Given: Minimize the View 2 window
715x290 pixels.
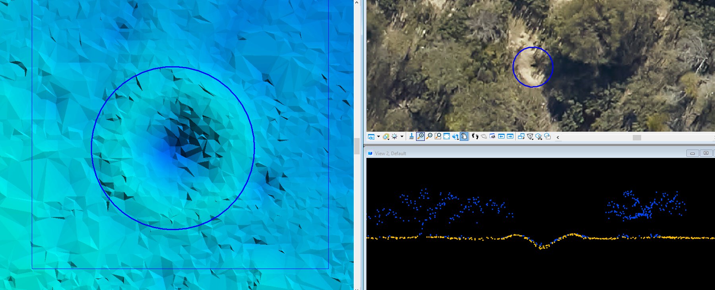Looking at the screenshot, I should click(693, 153).
